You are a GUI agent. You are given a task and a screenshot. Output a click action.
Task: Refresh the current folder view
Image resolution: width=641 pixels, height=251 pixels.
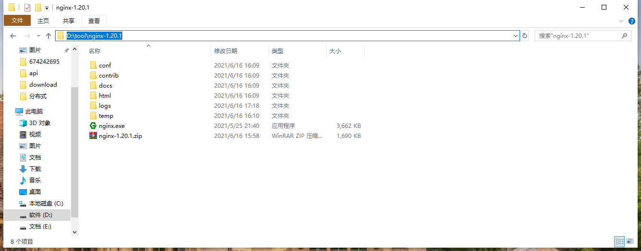[x=525, y=36]
